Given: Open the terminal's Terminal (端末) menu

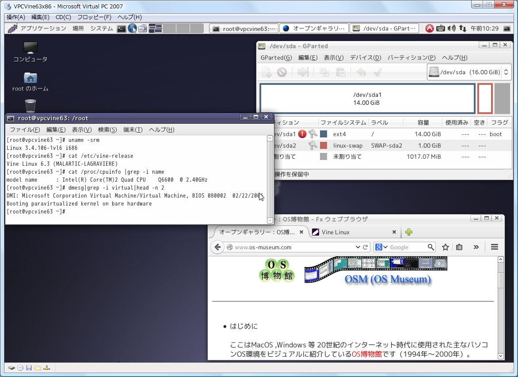Looking at the screenshot, I should (x=133, y=129).
